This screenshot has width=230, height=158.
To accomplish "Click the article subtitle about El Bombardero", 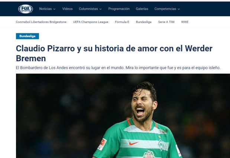I will coord(118,68).
